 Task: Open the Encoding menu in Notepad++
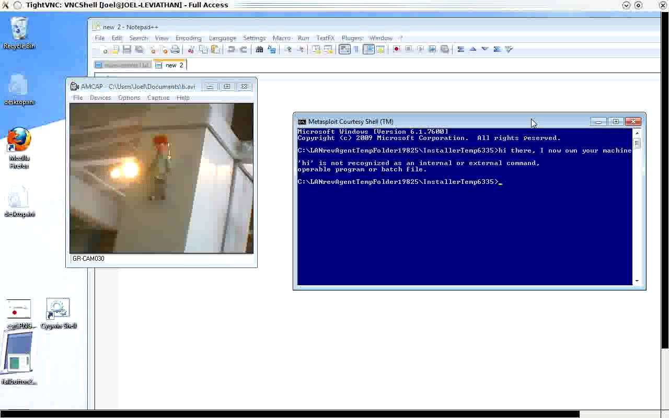tap(188, 38)
